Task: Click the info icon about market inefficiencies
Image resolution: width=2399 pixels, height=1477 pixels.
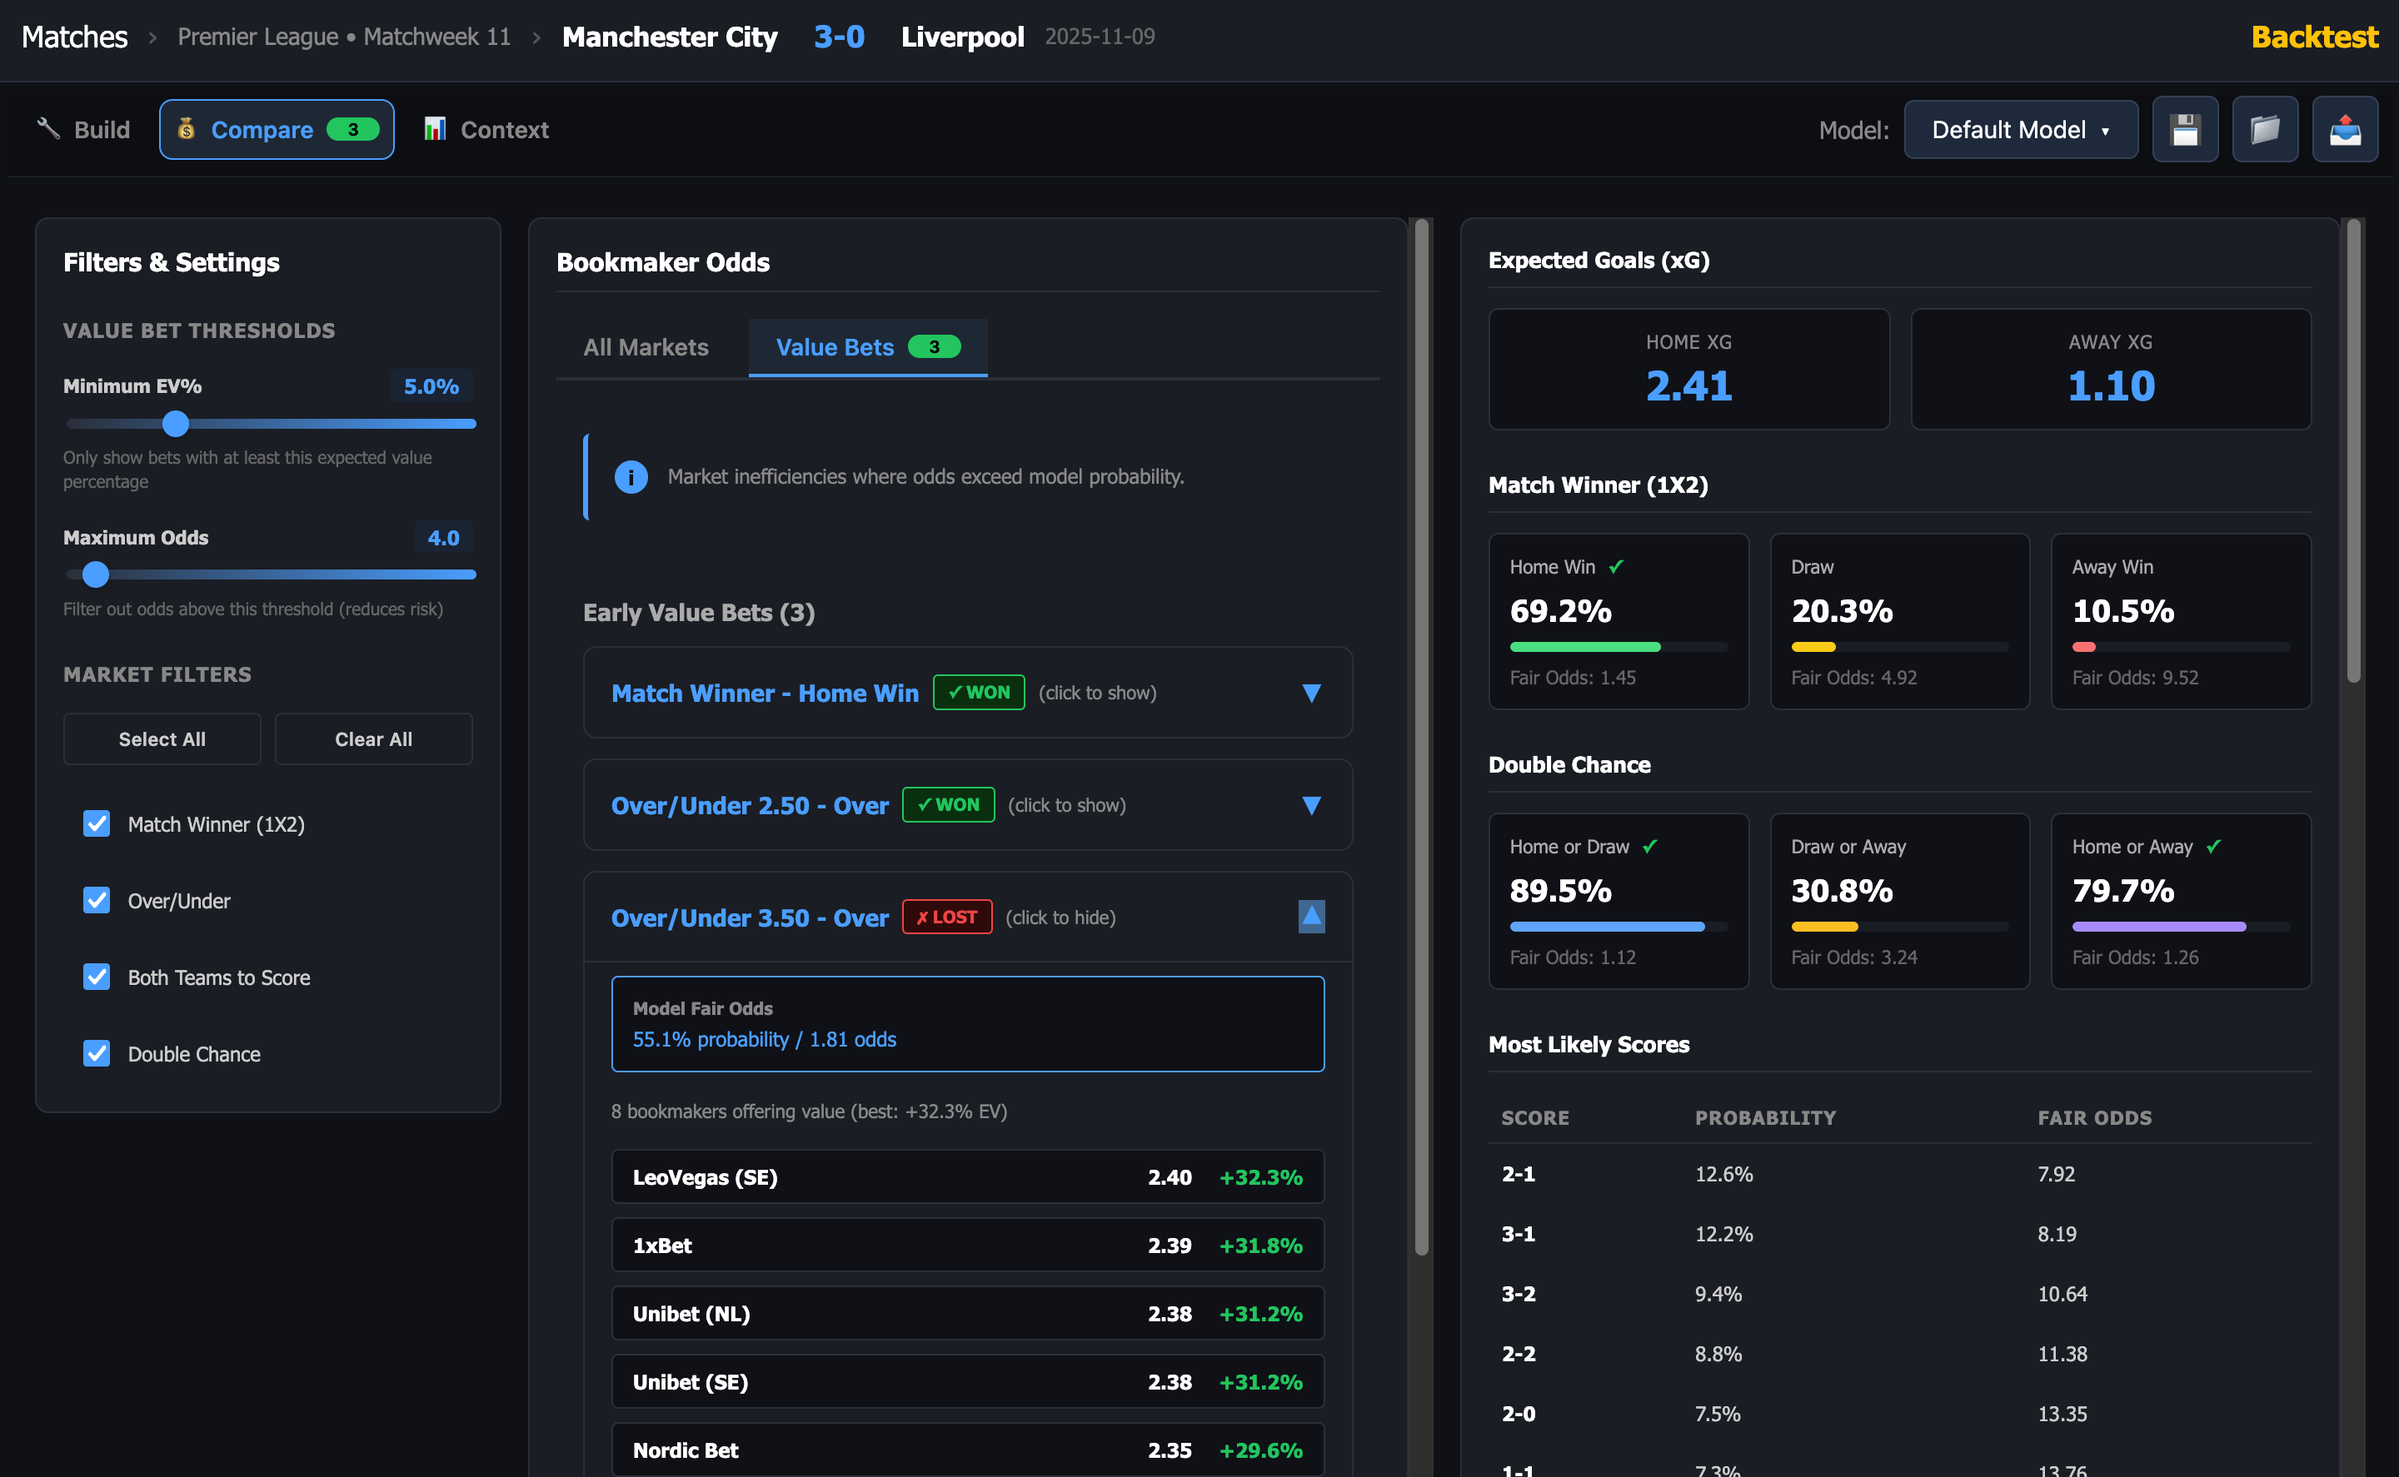Action: pyautogui.click(x=631, y=477)
